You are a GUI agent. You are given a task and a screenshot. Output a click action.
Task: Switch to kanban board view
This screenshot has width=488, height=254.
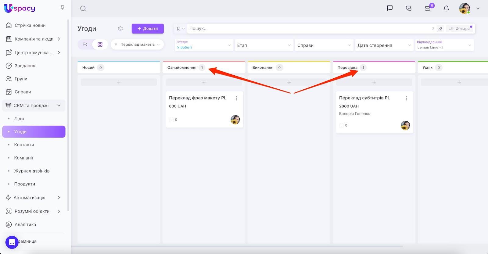tap(100, 45)
